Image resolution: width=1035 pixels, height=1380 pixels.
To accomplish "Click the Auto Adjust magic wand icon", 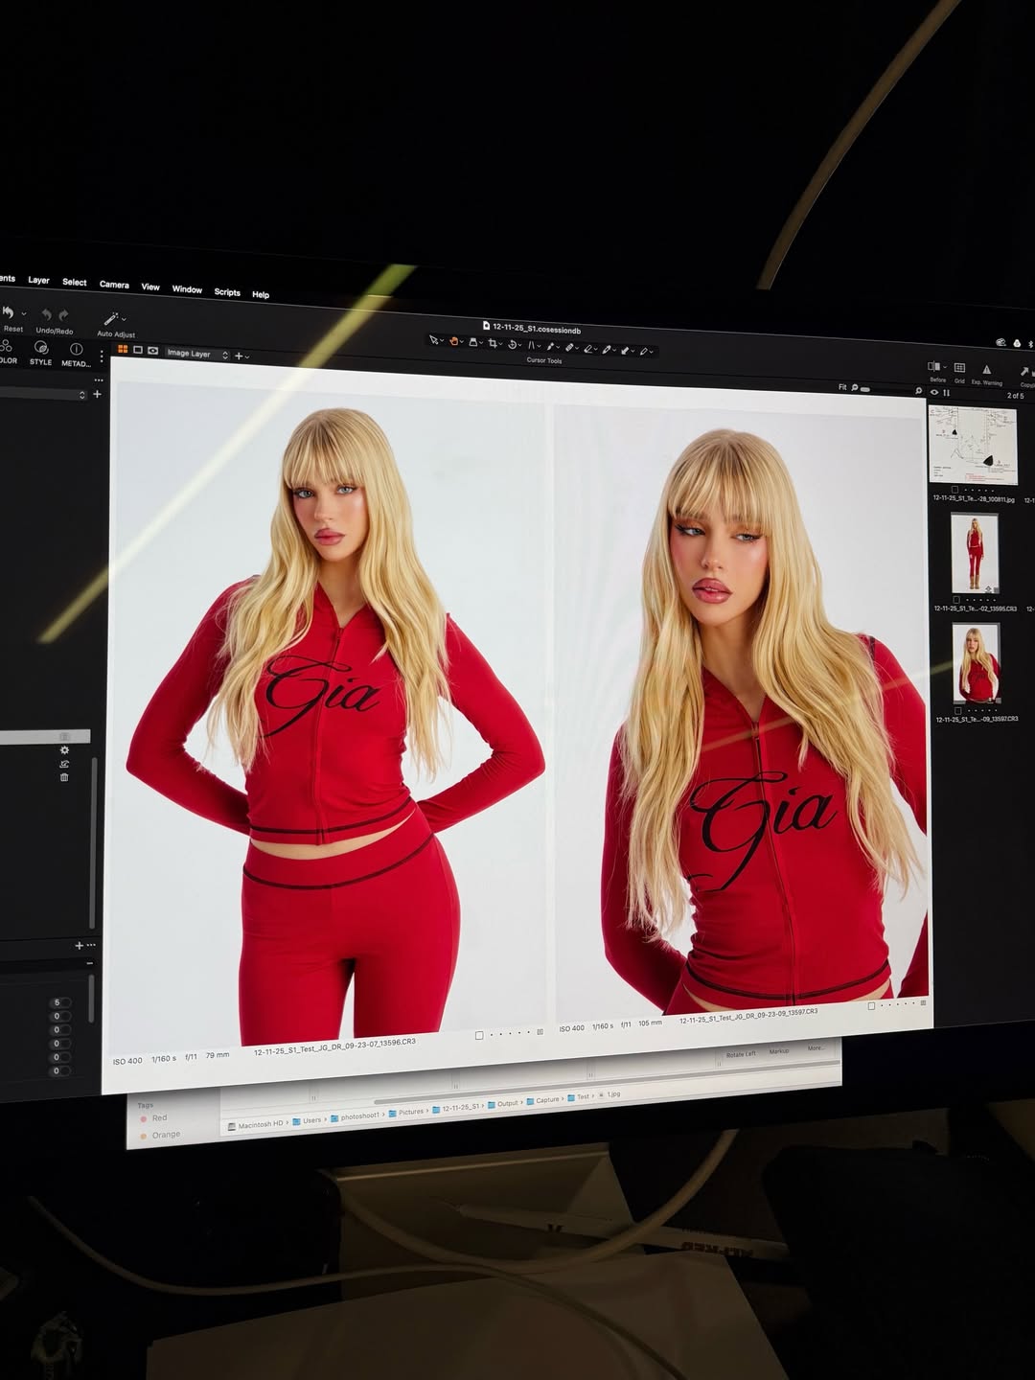I will pyautogui.click(x=111, y=319).
